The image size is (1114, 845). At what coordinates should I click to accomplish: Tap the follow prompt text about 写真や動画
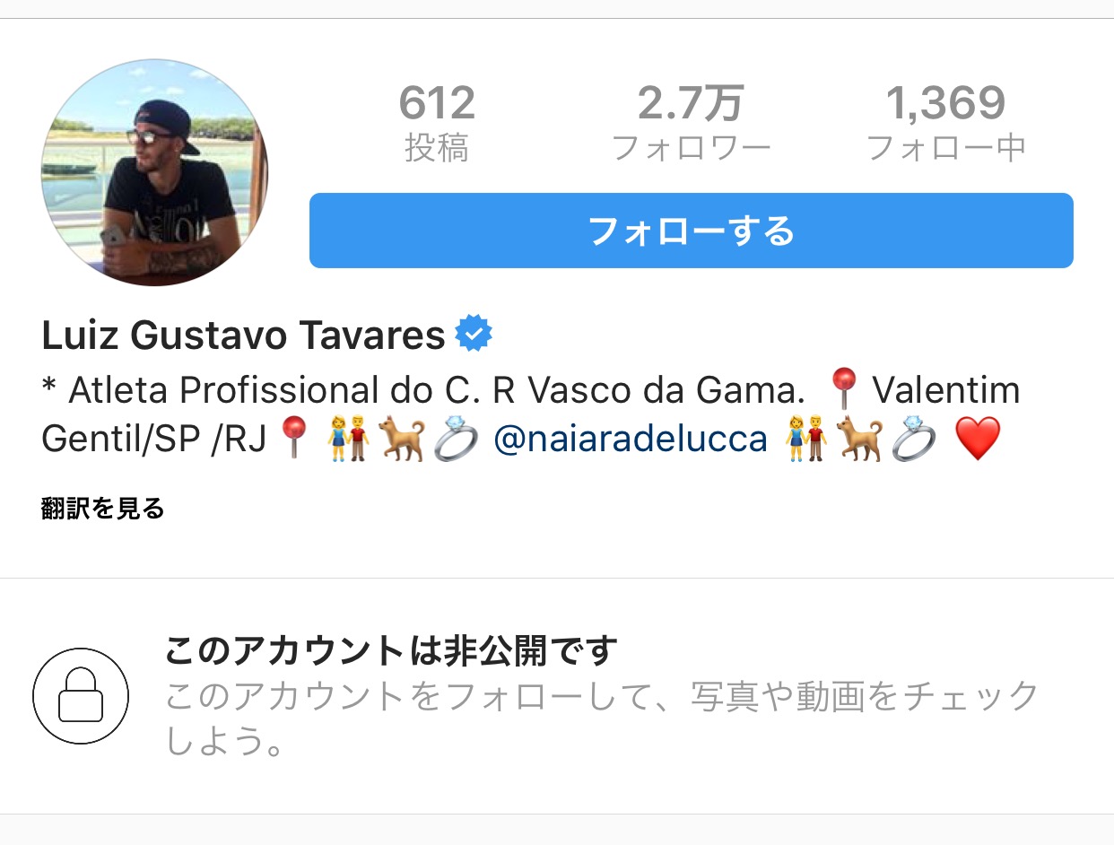(601, 718)
